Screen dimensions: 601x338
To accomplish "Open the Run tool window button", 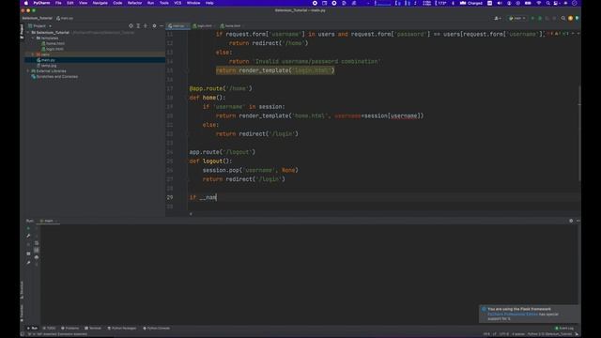I will [32, 328].
